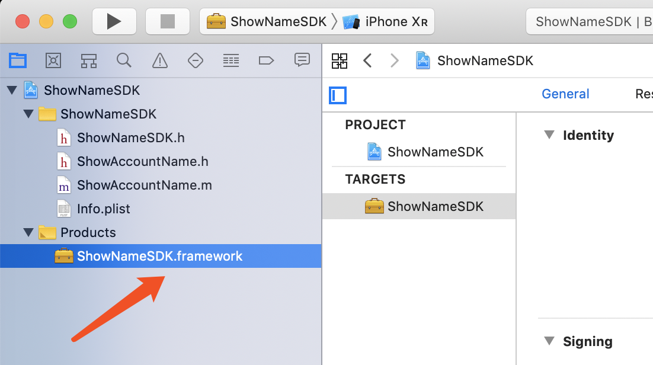The image size is (653, 365).
Task: Open the ShowNameSDK scheme selector
Action: tap(267, 21)
